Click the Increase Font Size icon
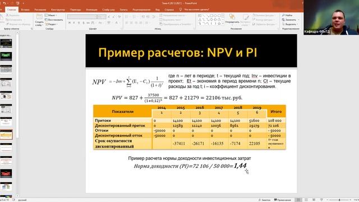Image resolution: width=359 pixels, height=202 pixels. point(109,17)
